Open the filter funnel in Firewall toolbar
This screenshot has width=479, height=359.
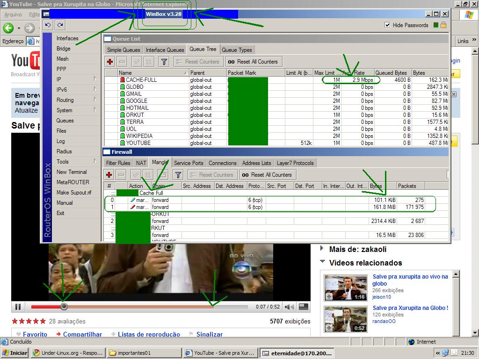tap(178, 175)
